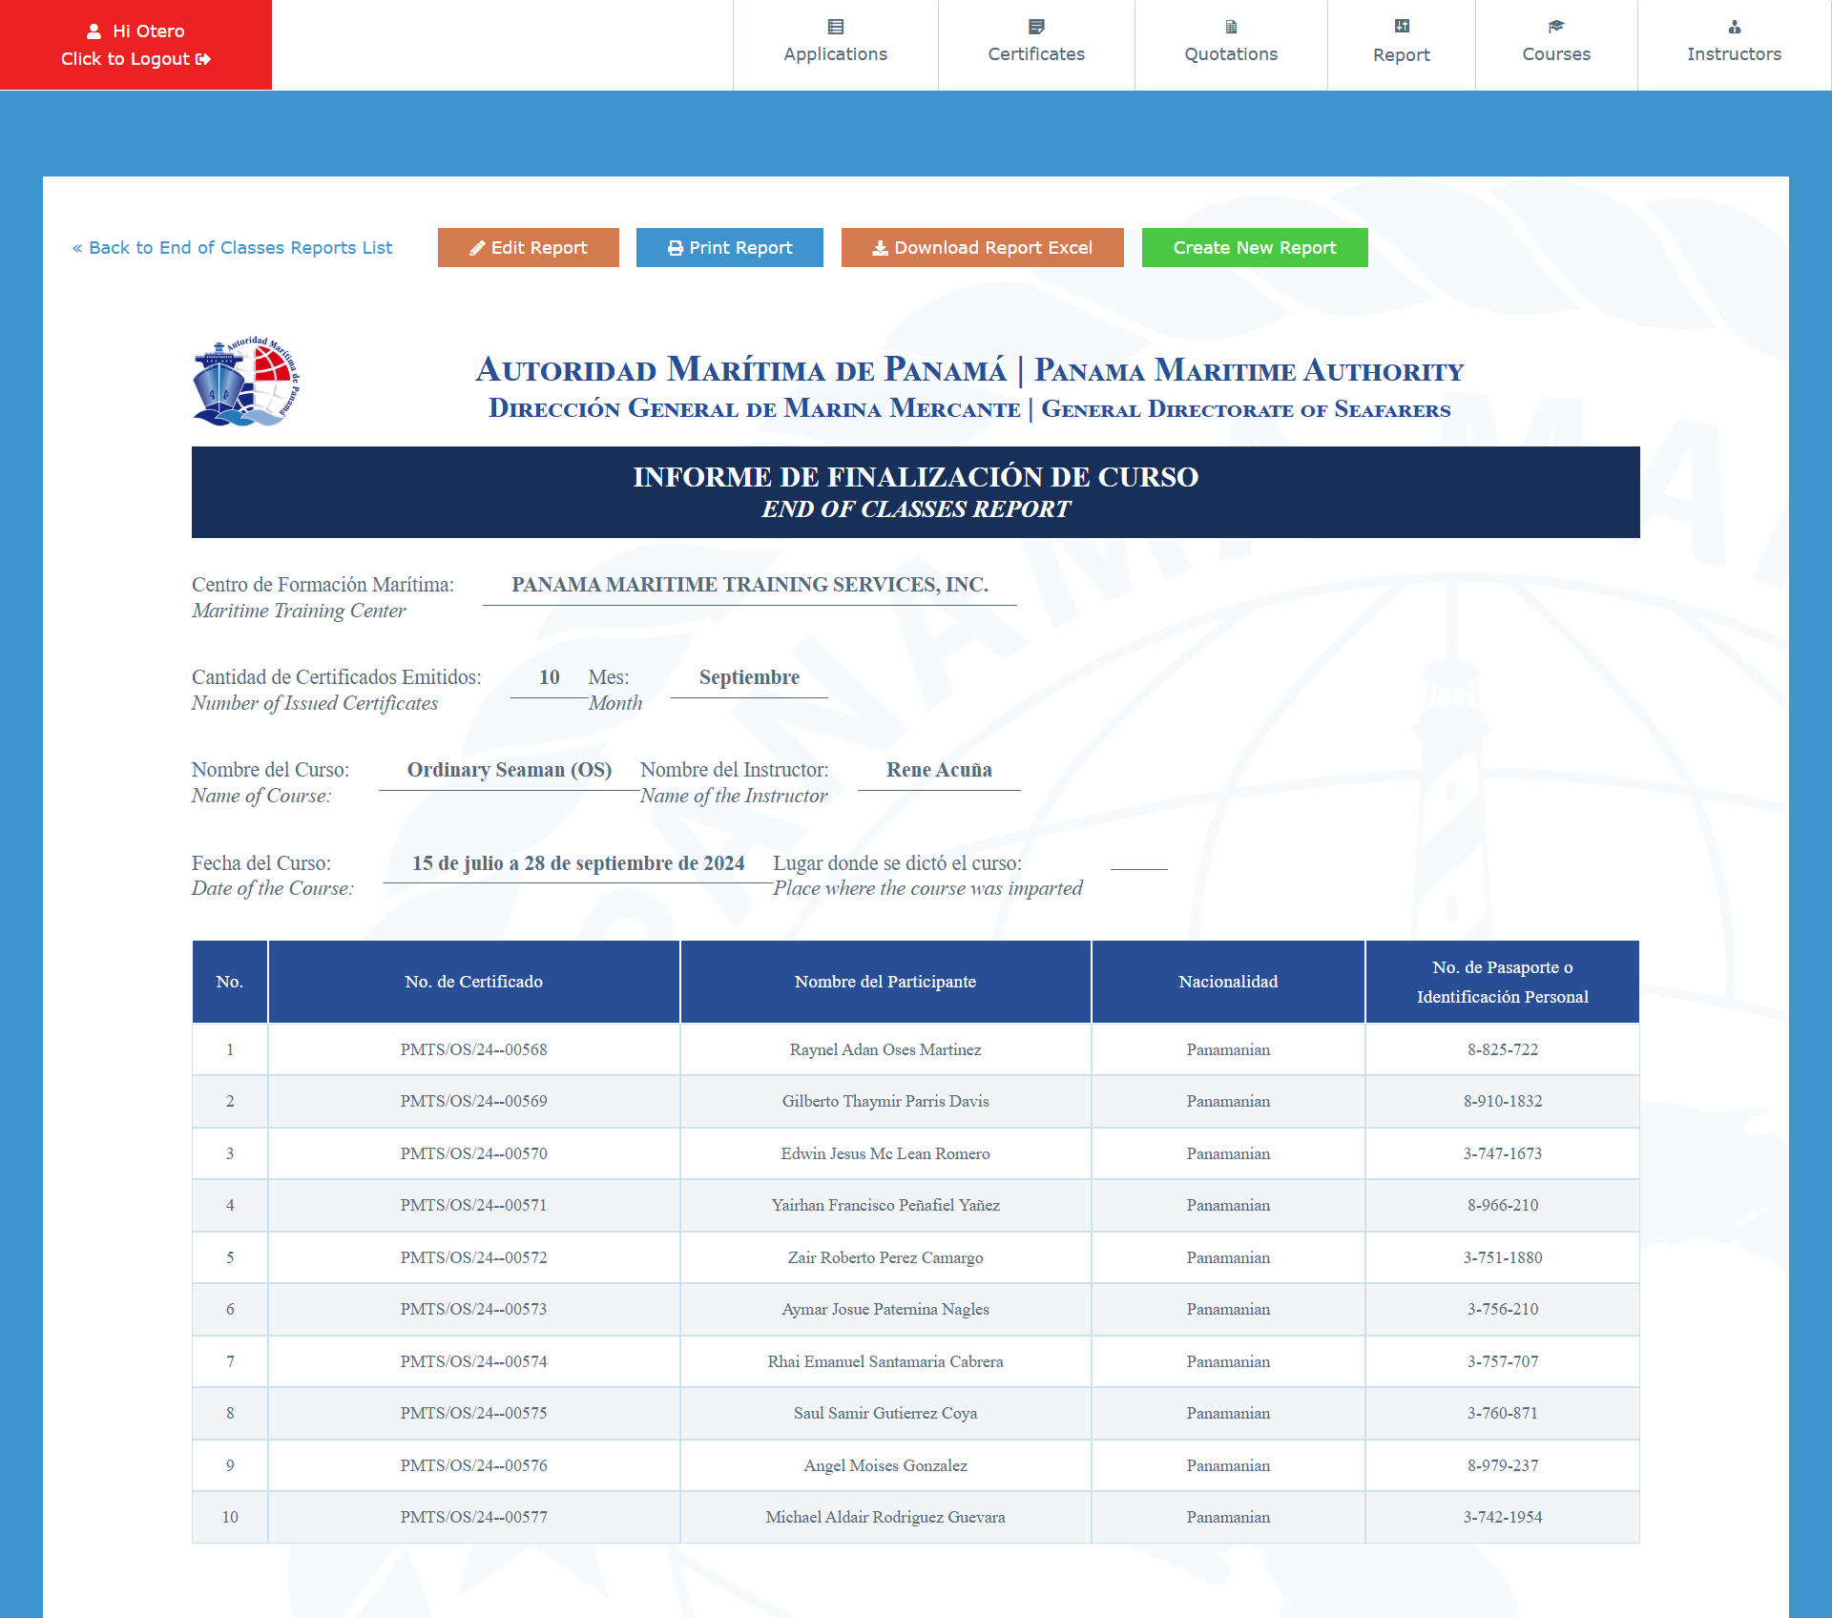Go back to End of Classes Reports List
Screen dimensions: 1832x1618
[232, 248]
